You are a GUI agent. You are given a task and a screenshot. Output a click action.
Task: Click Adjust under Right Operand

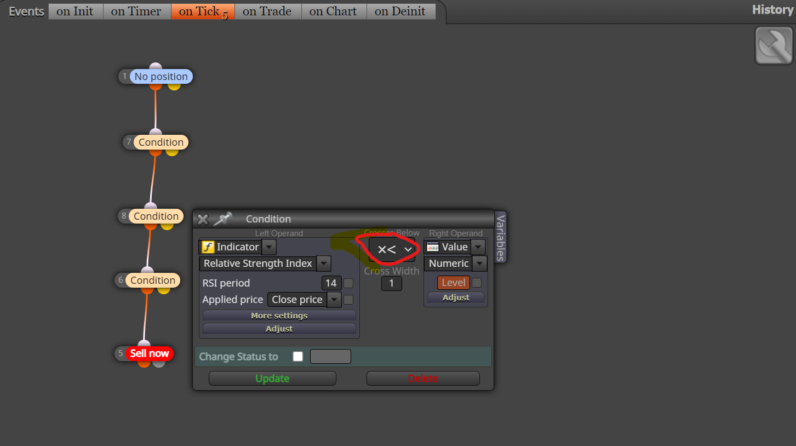[x=456, y=298]
